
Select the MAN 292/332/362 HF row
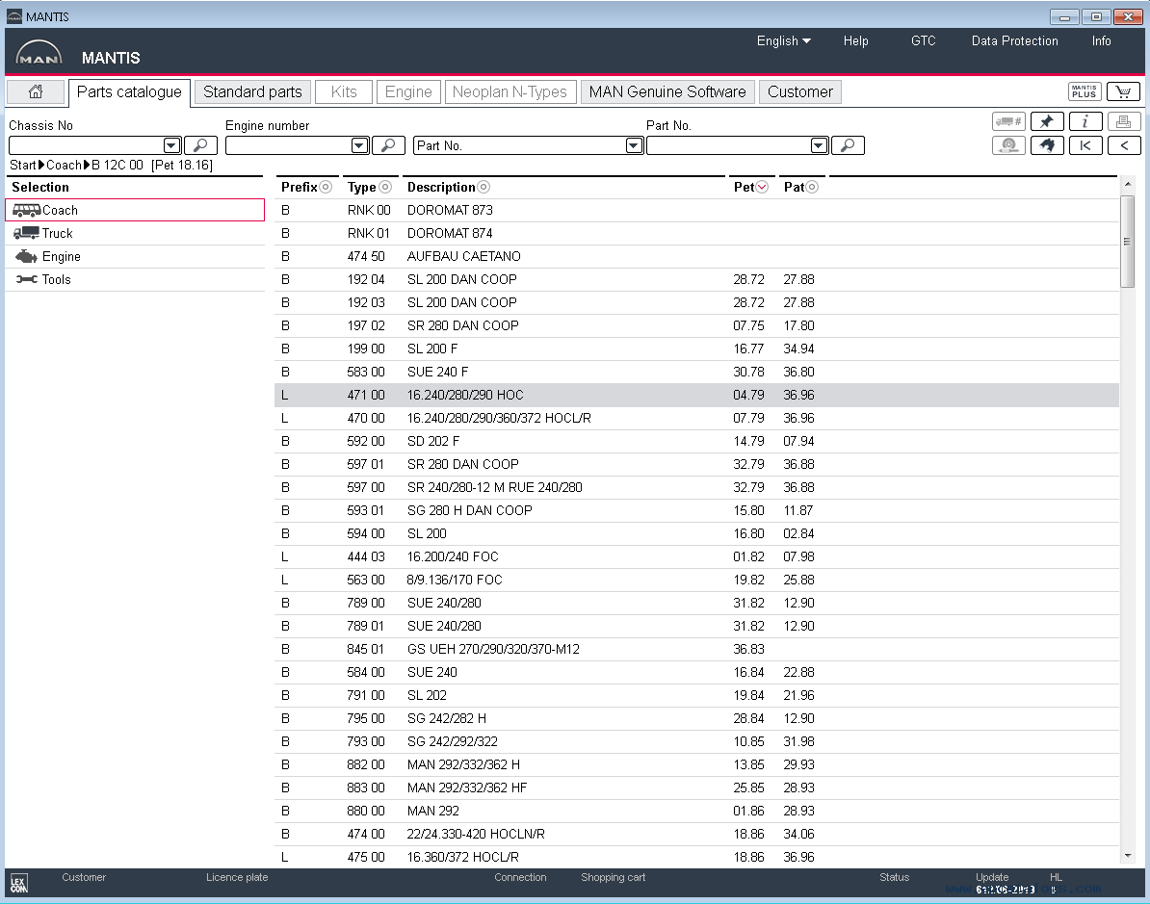tap(696, 788)
